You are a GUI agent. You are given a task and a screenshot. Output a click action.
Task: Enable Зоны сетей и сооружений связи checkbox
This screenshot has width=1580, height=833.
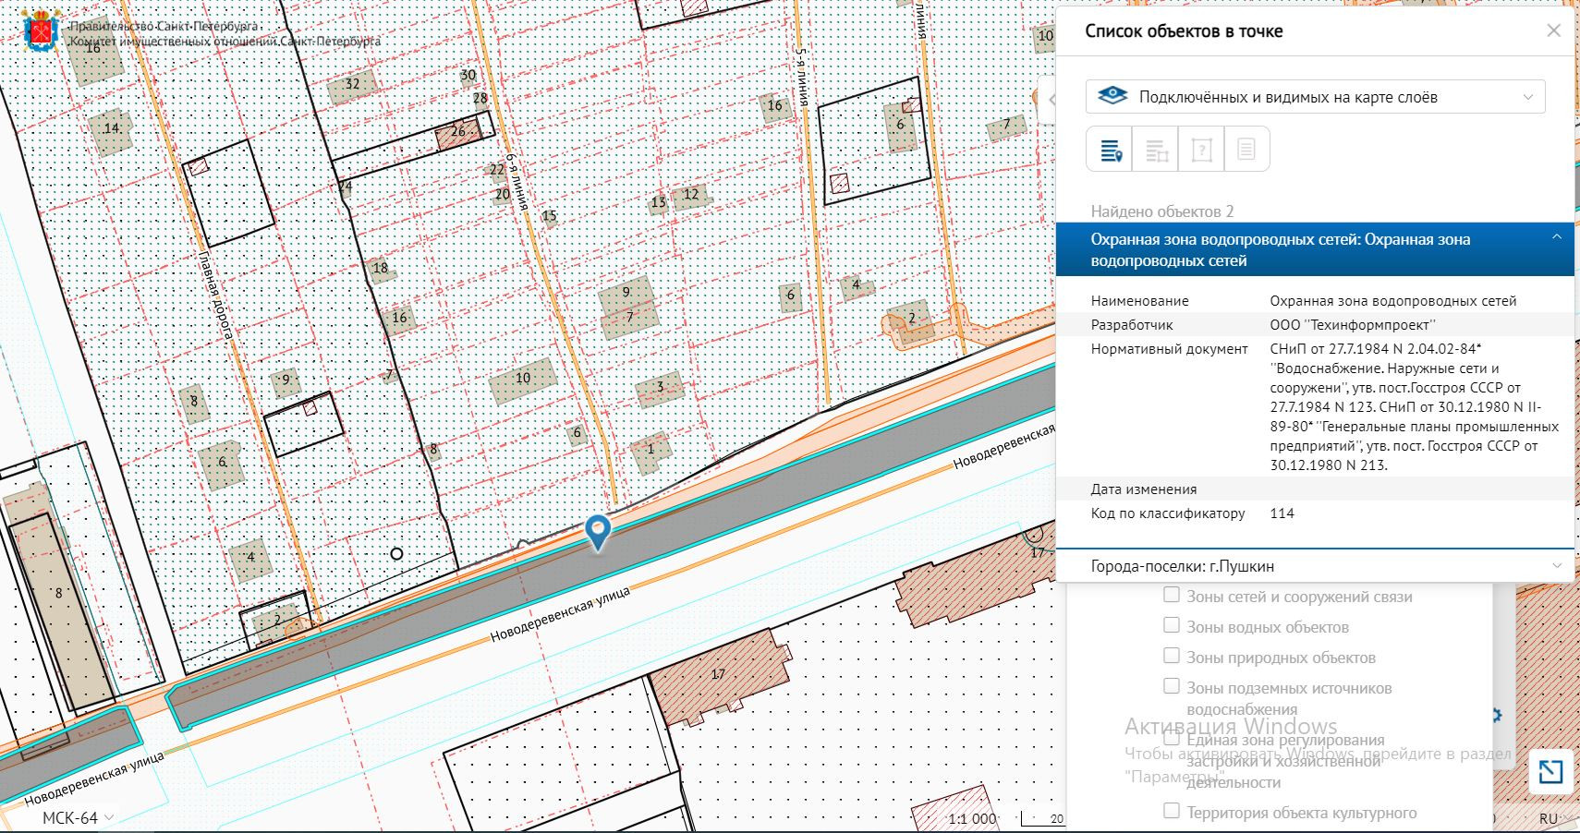[1171, 596]
